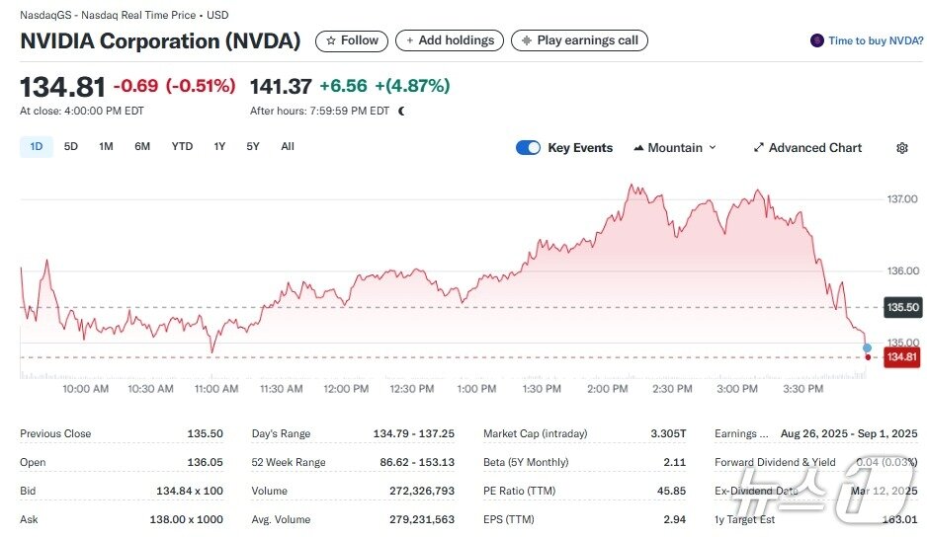Viewport: 927px width, 537px height.
Task: Open chart settings gear icon
Action: point(901,148)
